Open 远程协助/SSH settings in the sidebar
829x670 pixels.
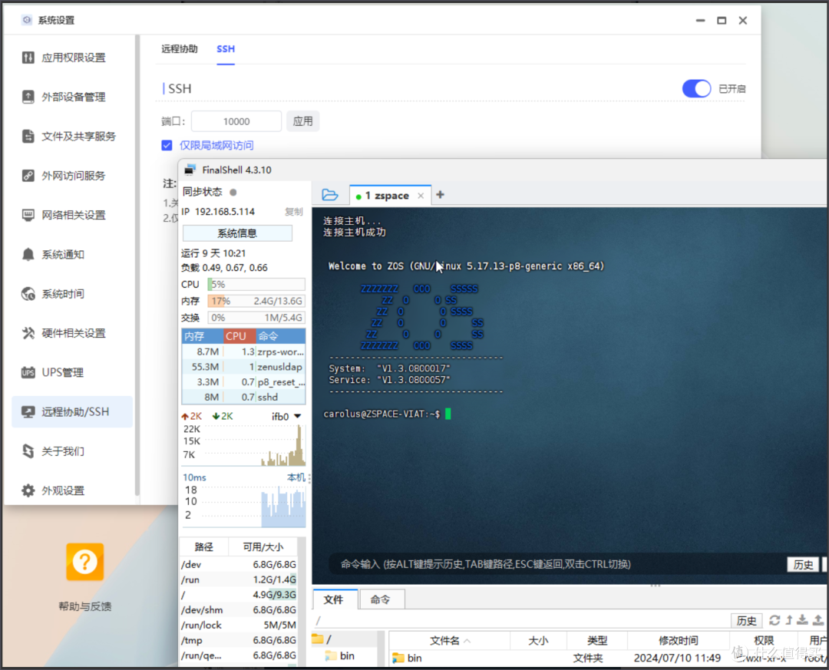tap(71, 411)
